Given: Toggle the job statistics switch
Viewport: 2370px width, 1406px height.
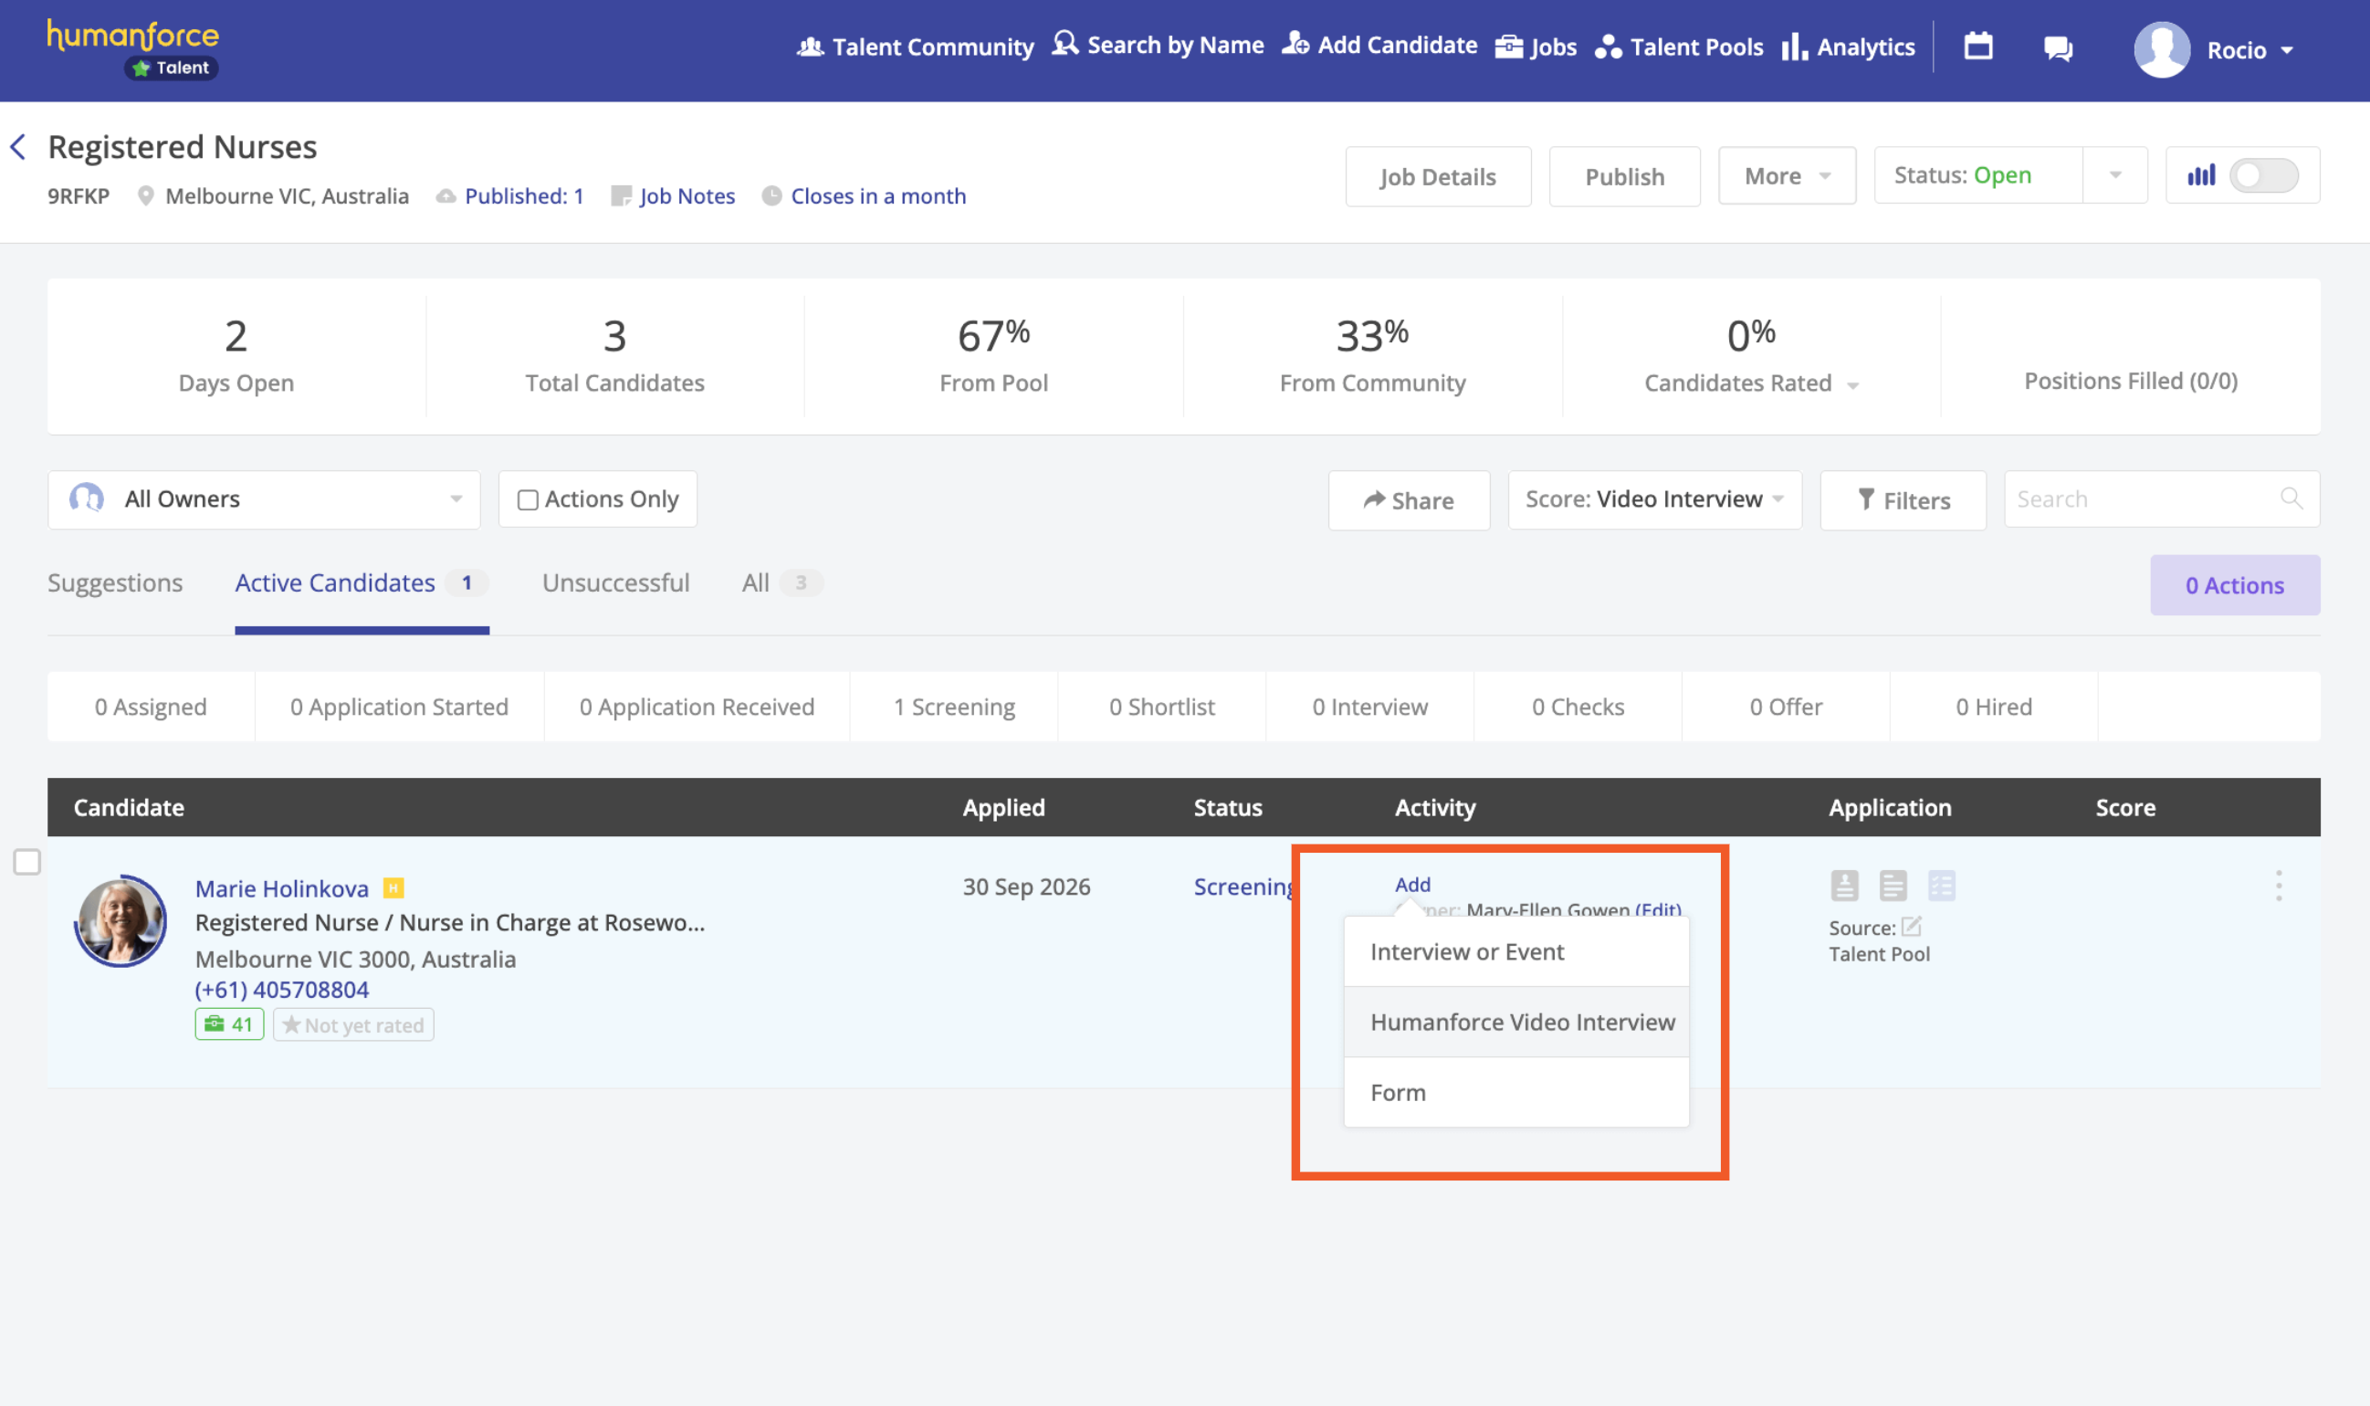Looking at the screenshot, I should pyautogui.click(x=2263, y=175).
